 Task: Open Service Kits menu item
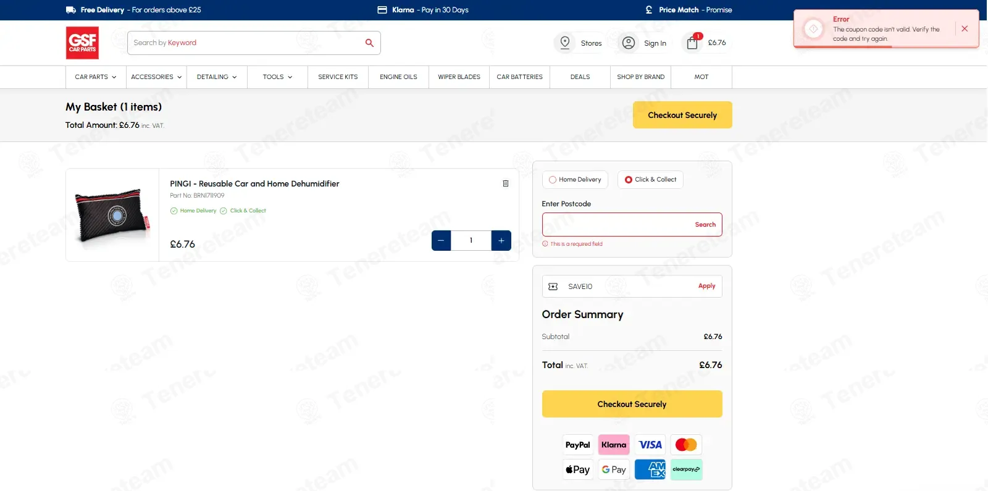coord(338,77)
